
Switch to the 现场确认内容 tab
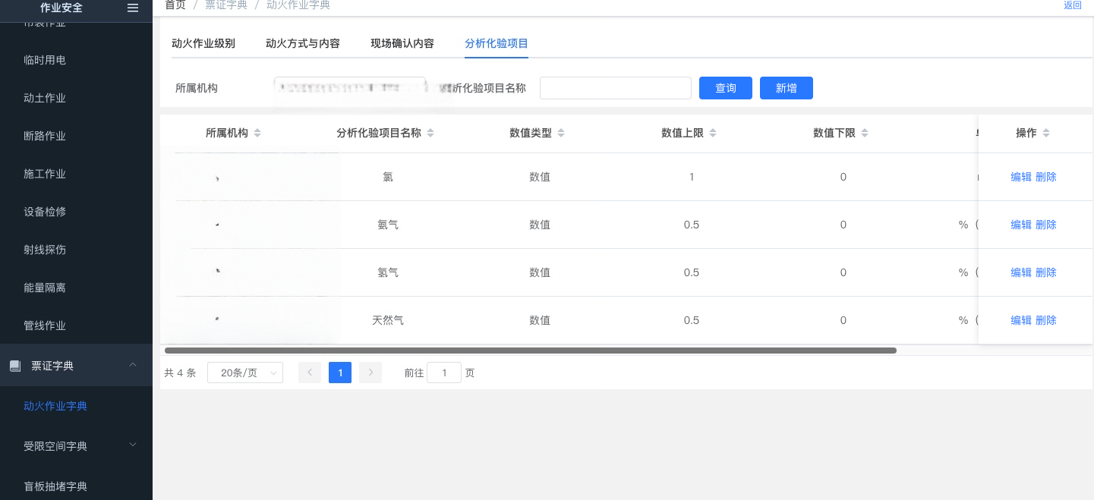click(402, 43)
